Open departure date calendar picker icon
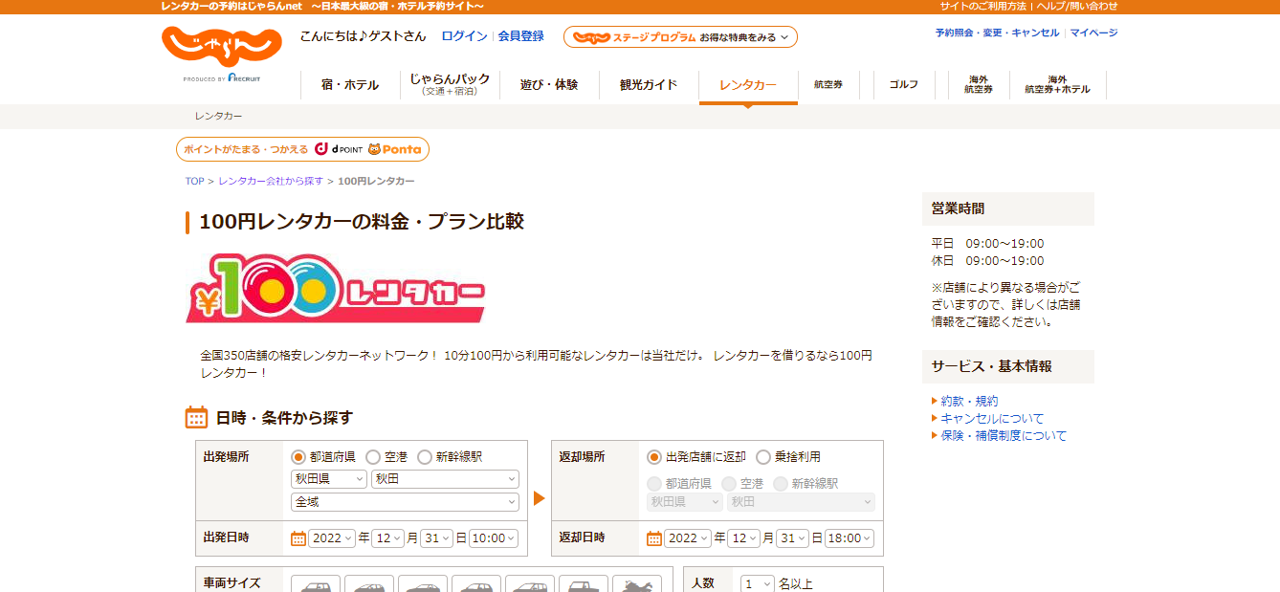This screenshot has width=1280, height=592. pos(298,538)
